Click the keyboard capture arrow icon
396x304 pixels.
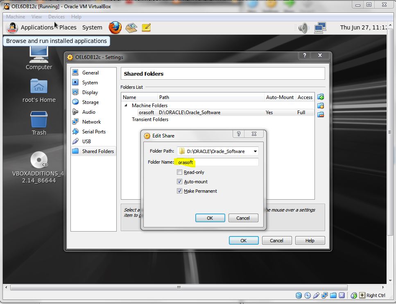pos(362,295)
